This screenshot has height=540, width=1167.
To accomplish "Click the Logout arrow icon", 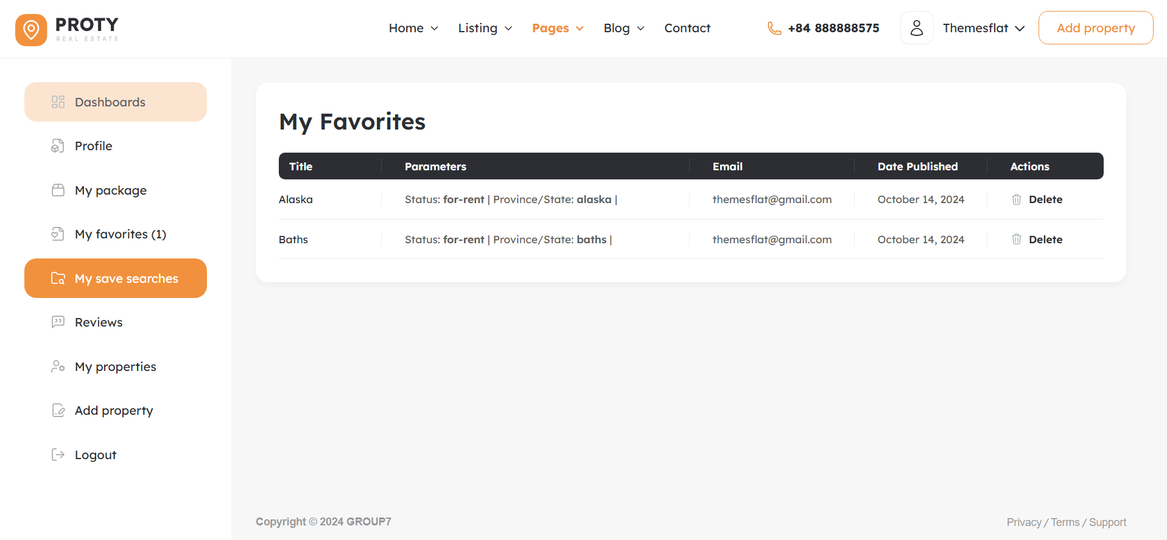I will point(58,455).
